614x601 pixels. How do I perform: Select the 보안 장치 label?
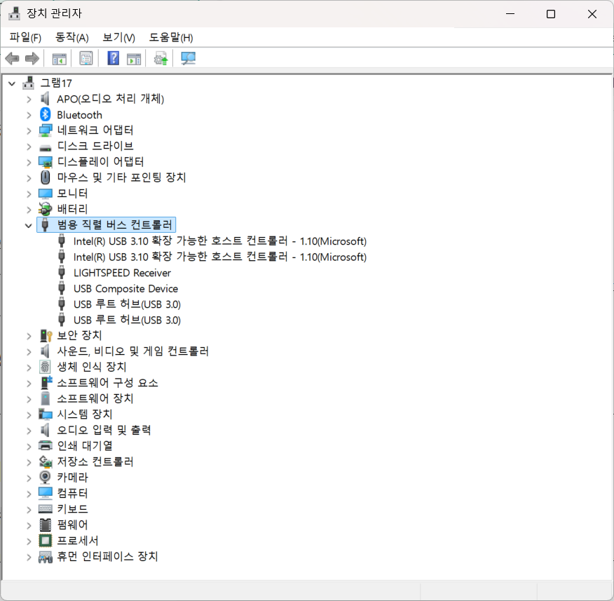(79, 335)
